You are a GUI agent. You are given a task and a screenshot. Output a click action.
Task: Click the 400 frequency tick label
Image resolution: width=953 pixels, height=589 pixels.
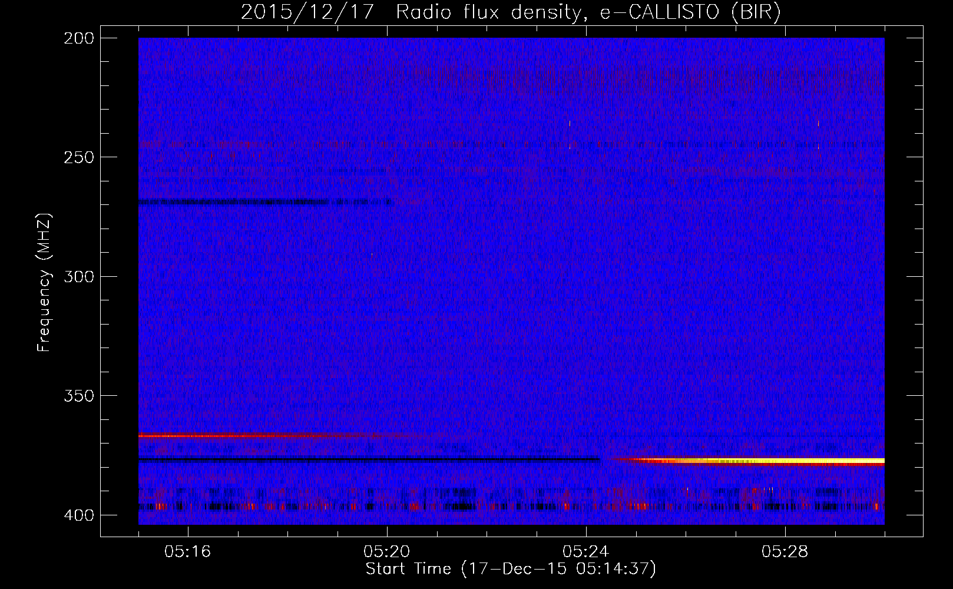pyautogui.click(x=78, y=515)
